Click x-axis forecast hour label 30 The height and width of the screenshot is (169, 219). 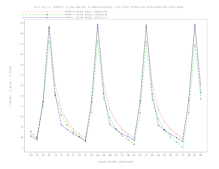coord(92,155)
